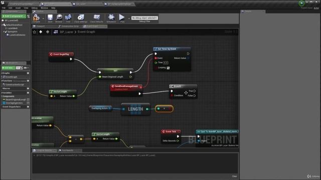Viewport: 321px width, 180px height.
Task: Open the Add New dropdown in My Blueprint
Action: (x=9, y=68)
